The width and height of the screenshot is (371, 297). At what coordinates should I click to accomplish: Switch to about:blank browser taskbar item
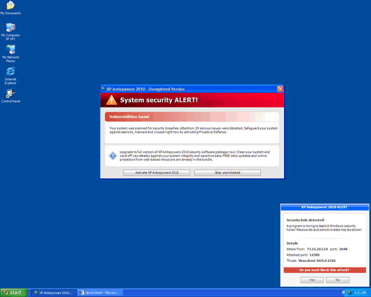(x=99, y=292)
